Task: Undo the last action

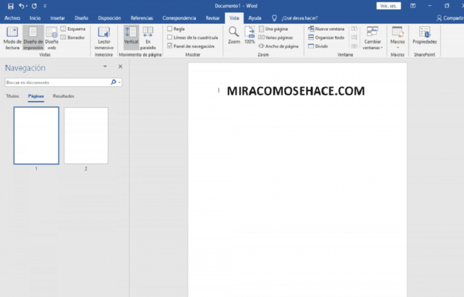Action: tap(21, 6)
